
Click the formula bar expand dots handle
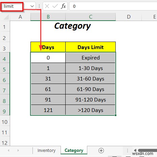(x=39, y=6)
